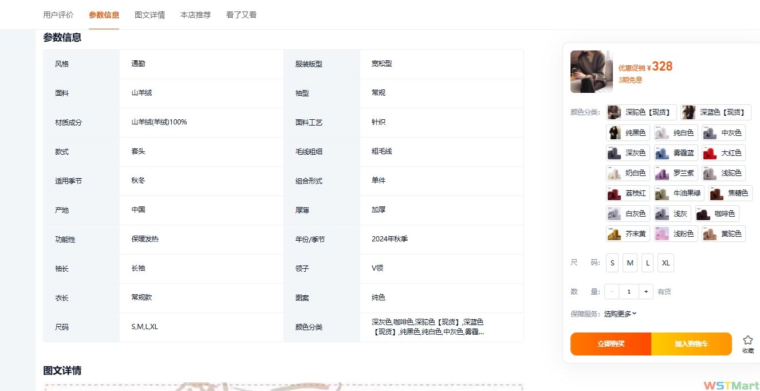Click the 立即购买 button
Viewport: 760px width, 391px height.
click(x=611, y=344)
